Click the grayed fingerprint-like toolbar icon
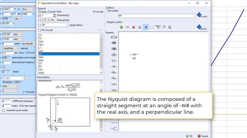The width and height of the screenshot is (247, 138). tap(164, 27)
